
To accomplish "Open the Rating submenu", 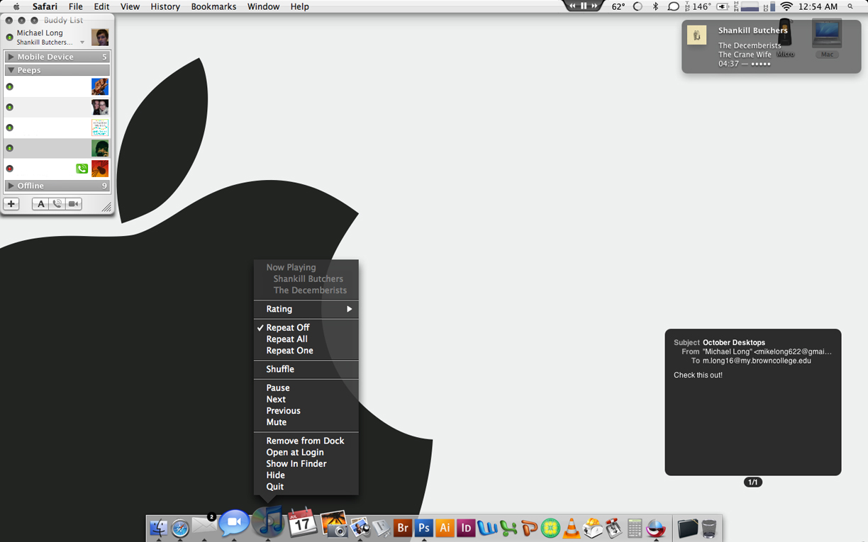I will tap(306, 309).
